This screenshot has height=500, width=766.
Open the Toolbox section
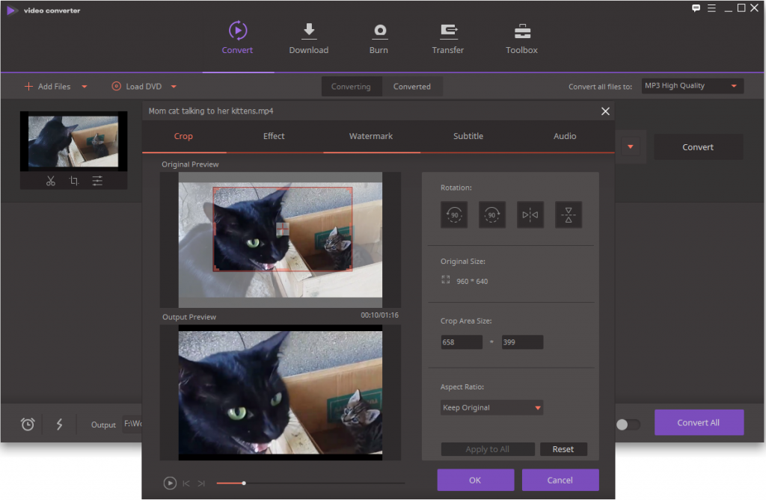click(521, 39)
